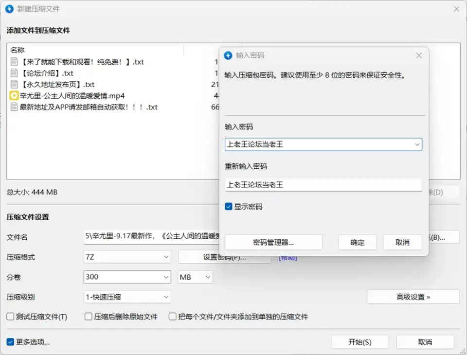This screenshot has width=467, height=355.
Task: Click the 总大小: 444 MB label
Action: [32, 192]
